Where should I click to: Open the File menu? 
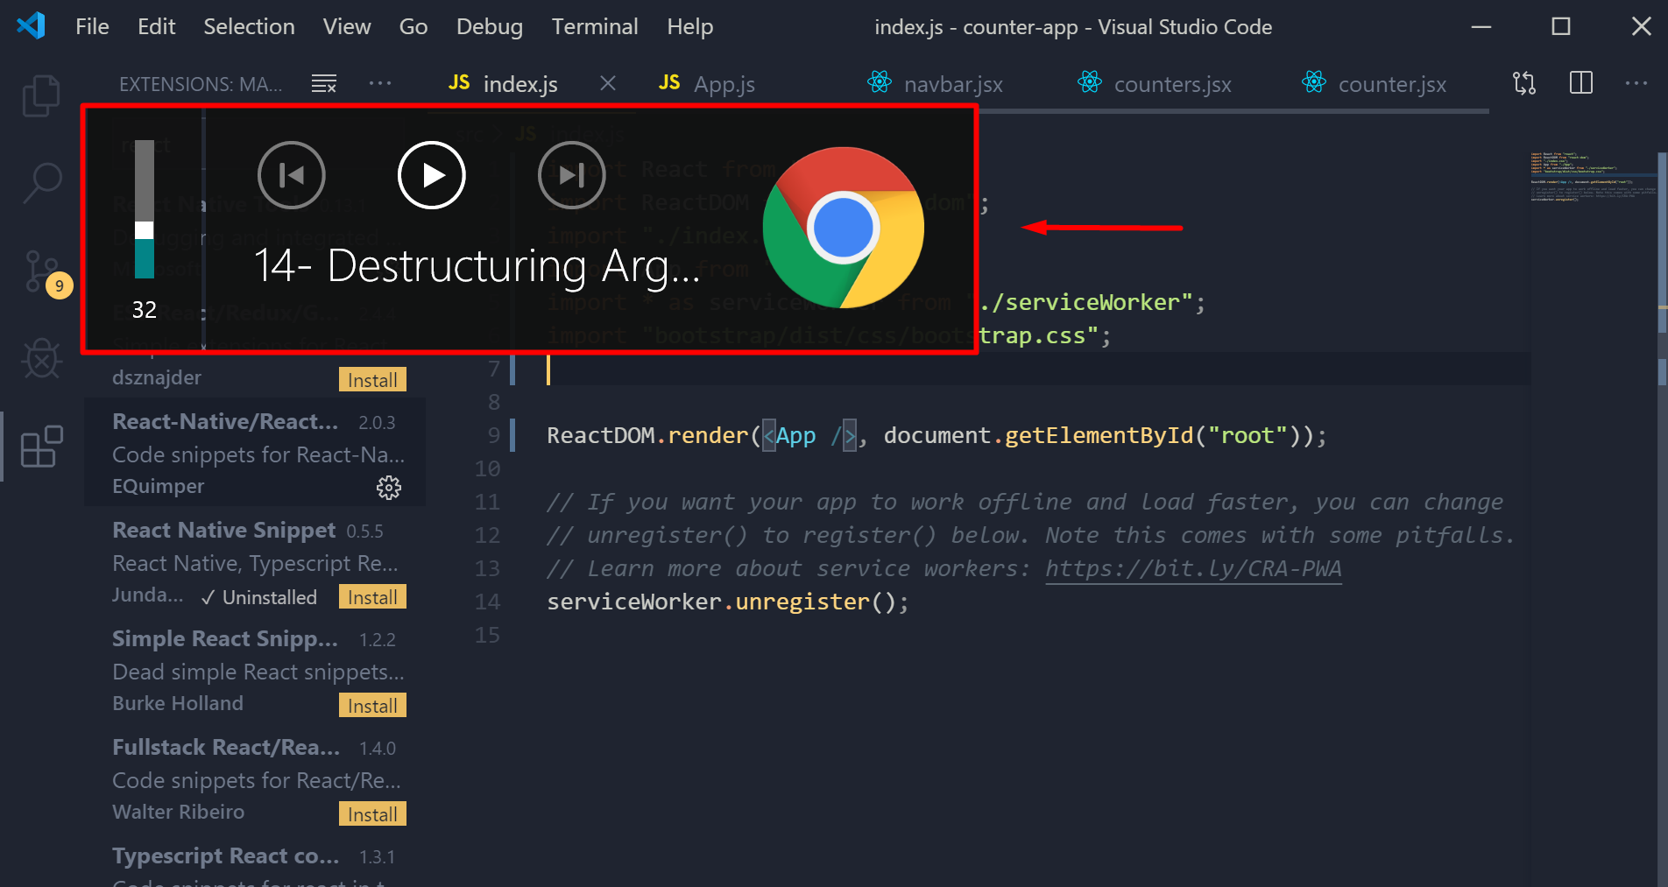click(92, 27)
